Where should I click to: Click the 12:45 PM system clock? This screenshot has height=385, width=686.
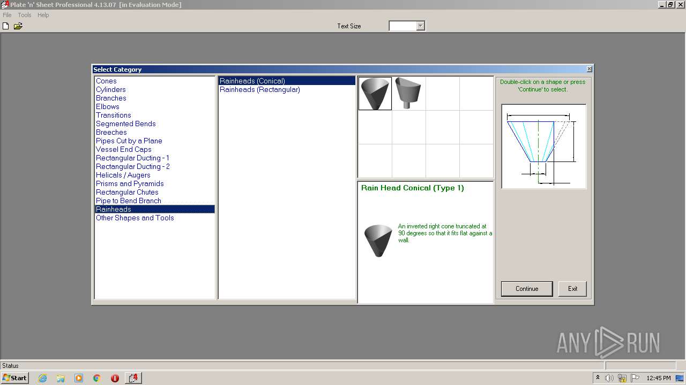pyautogui.click(x=659, y=378)
